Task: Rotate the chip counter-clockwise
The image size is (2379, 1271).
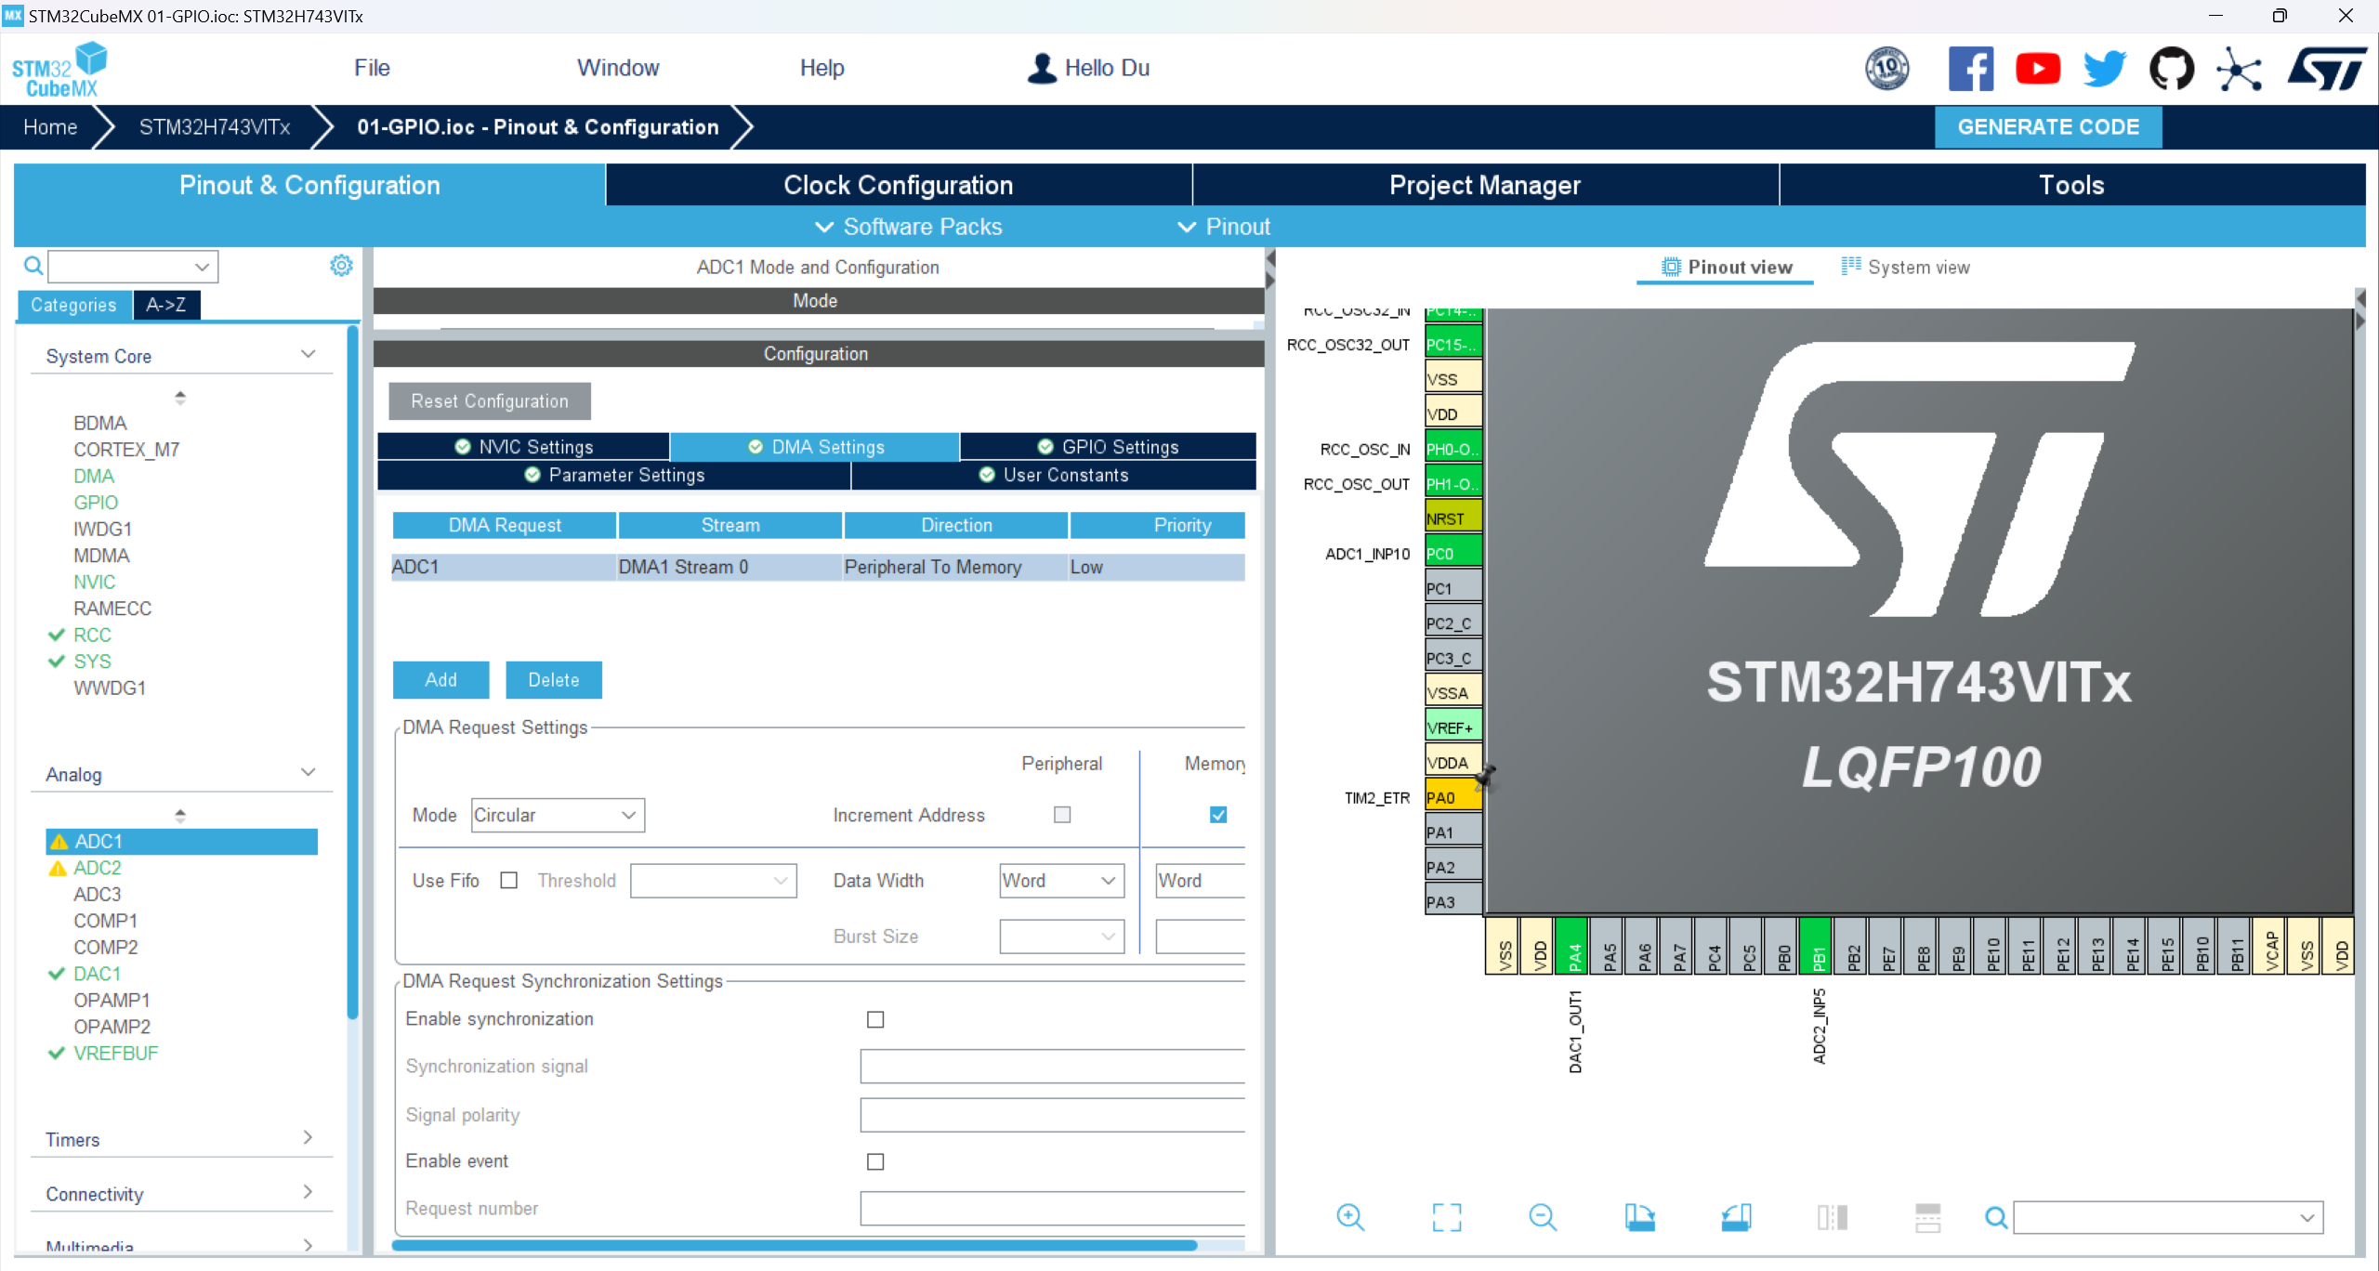Action: point(1736,1216)
